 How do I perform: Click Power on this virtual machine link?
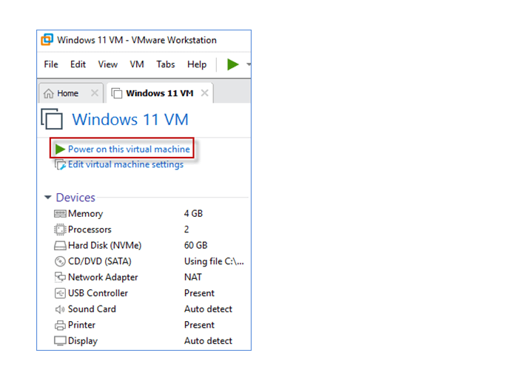[x=129, y=149]
